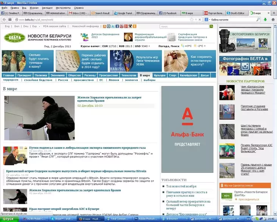Viewport: 277px width, 222px height.
Task: Open the UEFA Champions League results banner
Action: pyautogui.click(x=136, y=61)
